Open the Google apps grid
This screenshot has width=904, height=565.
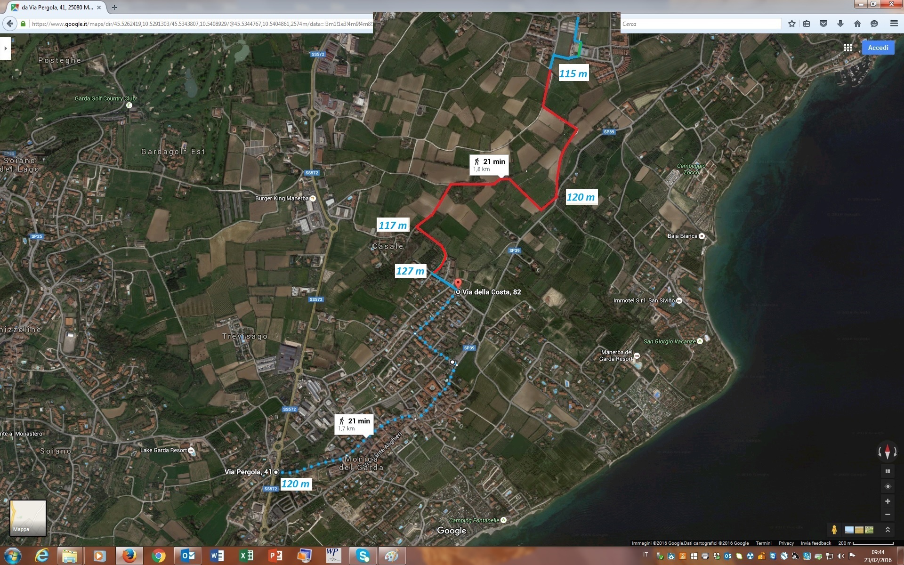[x=848, y=48]
